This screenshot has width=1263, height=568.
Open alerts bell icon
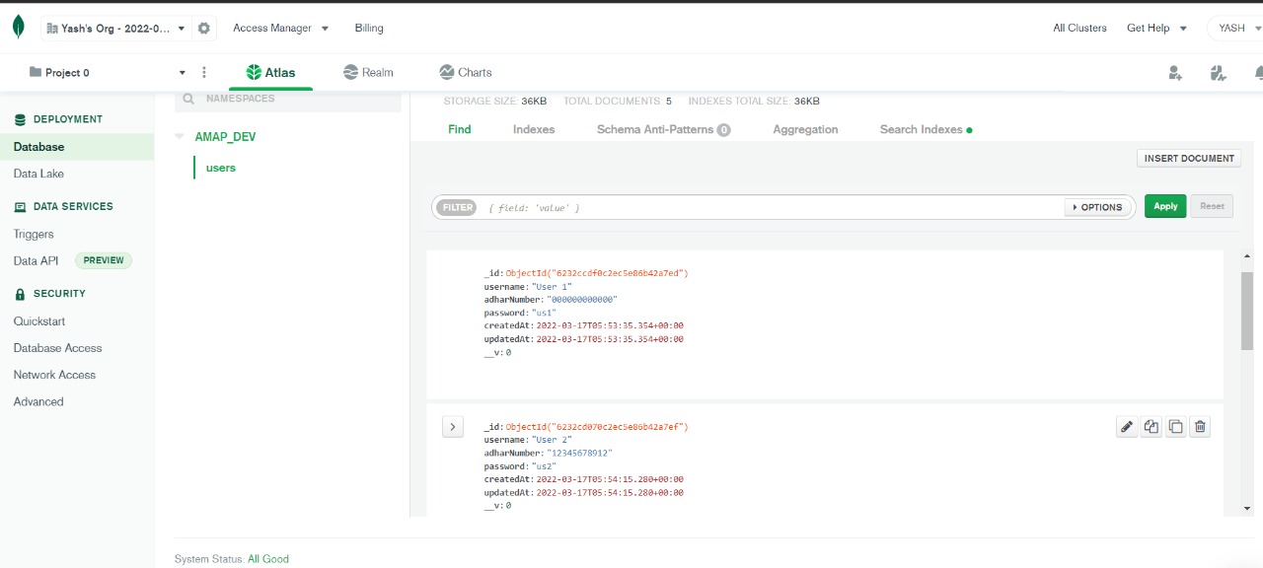(1259, 73)
